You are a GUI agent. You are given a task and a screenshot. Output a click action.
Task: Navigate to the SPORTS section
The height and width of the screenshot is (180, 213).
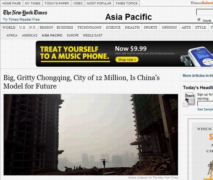point(150,27)
